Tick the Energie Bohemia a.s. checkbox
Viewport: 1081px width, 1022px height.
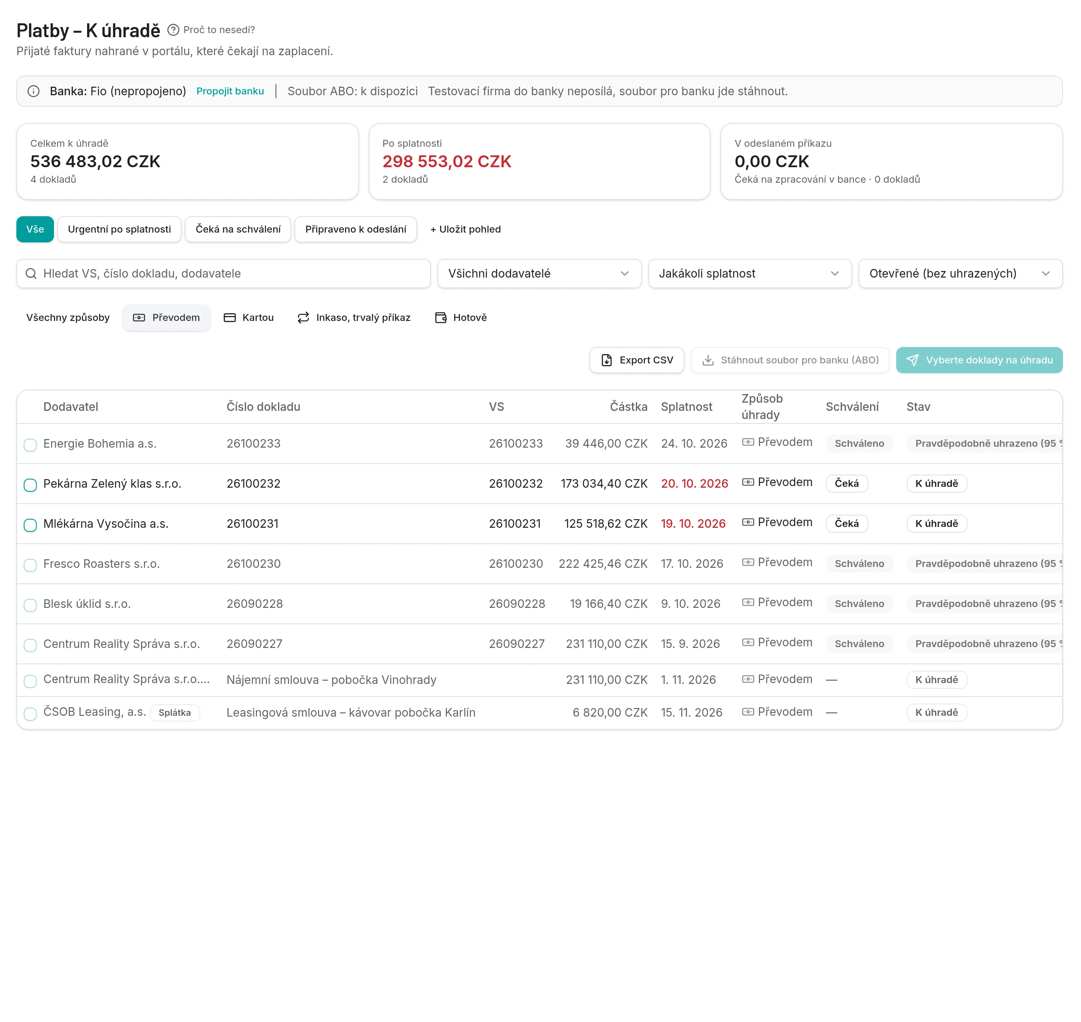click(31, 445)
